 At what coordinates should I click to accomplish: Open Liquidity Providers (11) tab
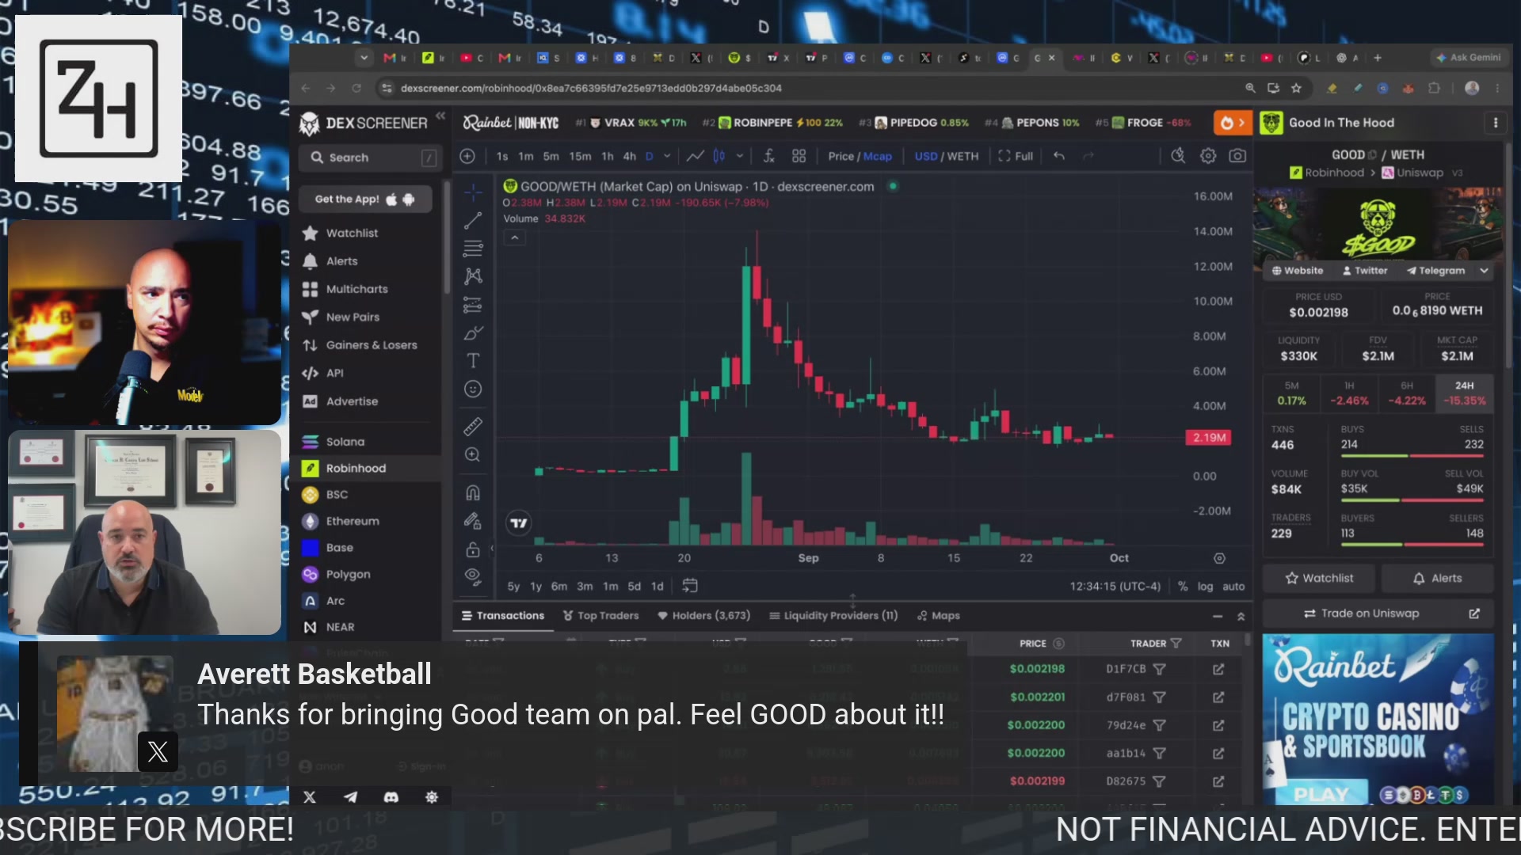pyautogui.click(x=833, y=616)
